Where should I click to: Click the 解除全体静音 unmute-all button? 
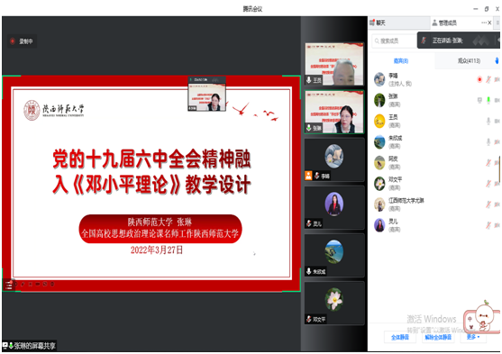tap(438, 337)
